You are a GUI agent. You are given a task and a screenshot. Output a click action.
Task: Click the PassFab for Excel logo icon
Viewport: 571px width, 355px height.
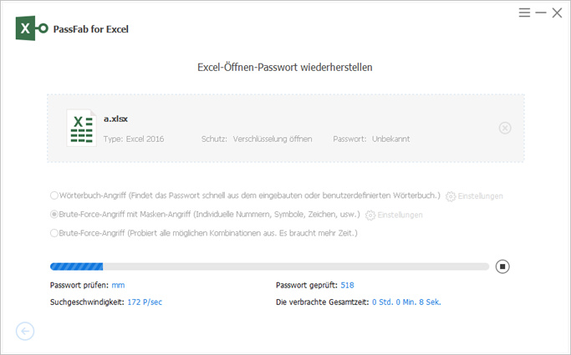[32, 28]
